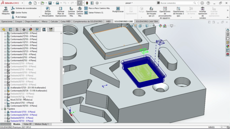230x129 pixels.
Task: Click the operation tree vertical scrollbar
Action: coord(61,83)
